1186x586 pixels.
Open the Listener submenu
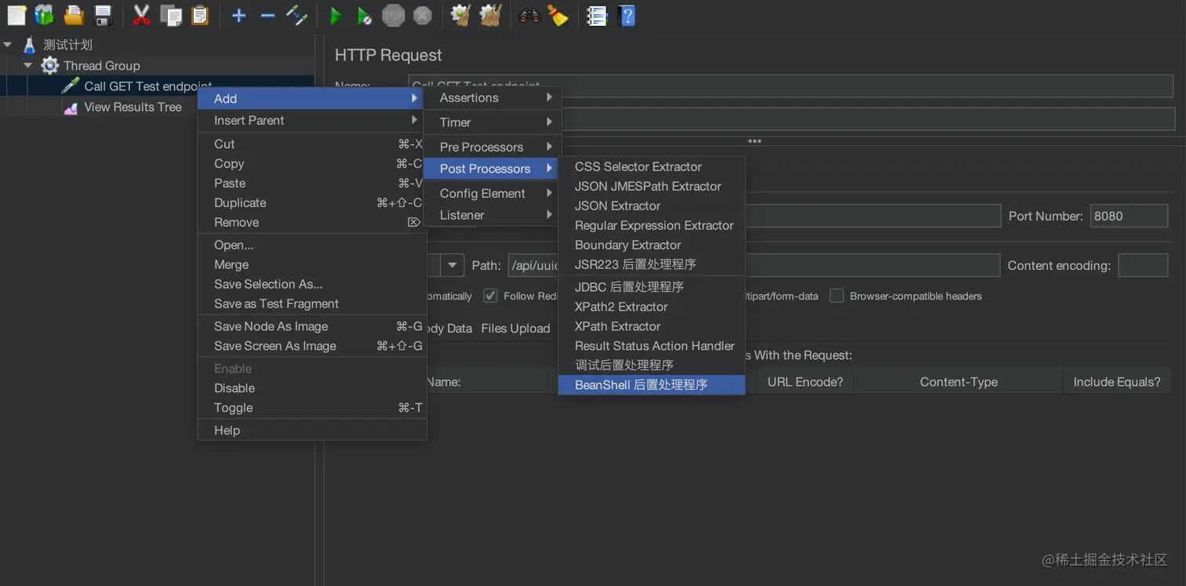pyautogui.click(x=491, y=215)
